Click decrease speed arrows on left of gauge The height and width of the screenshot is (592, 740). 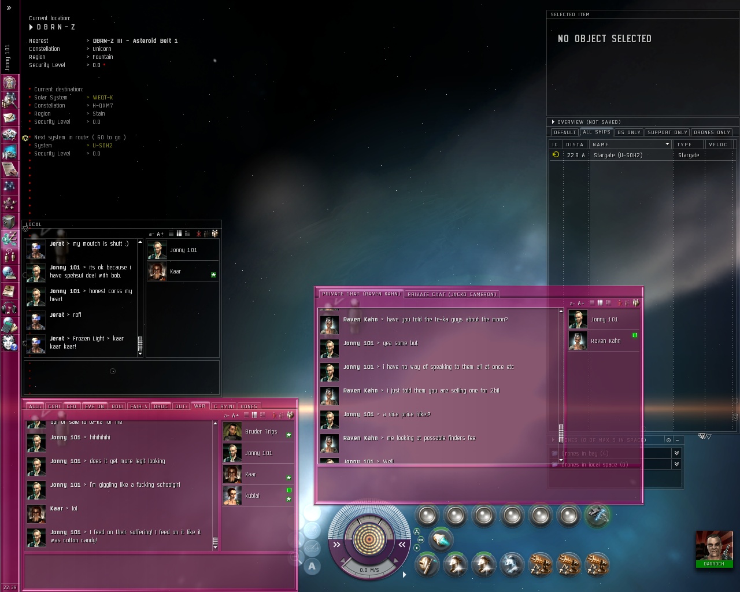[x=337, y=544]
